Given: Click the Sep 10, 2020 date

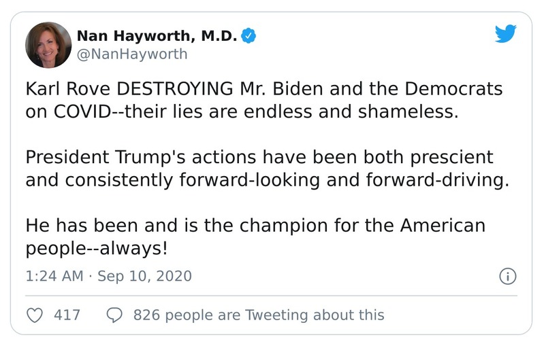Looking at the screenshot, I should coord(144,277).
